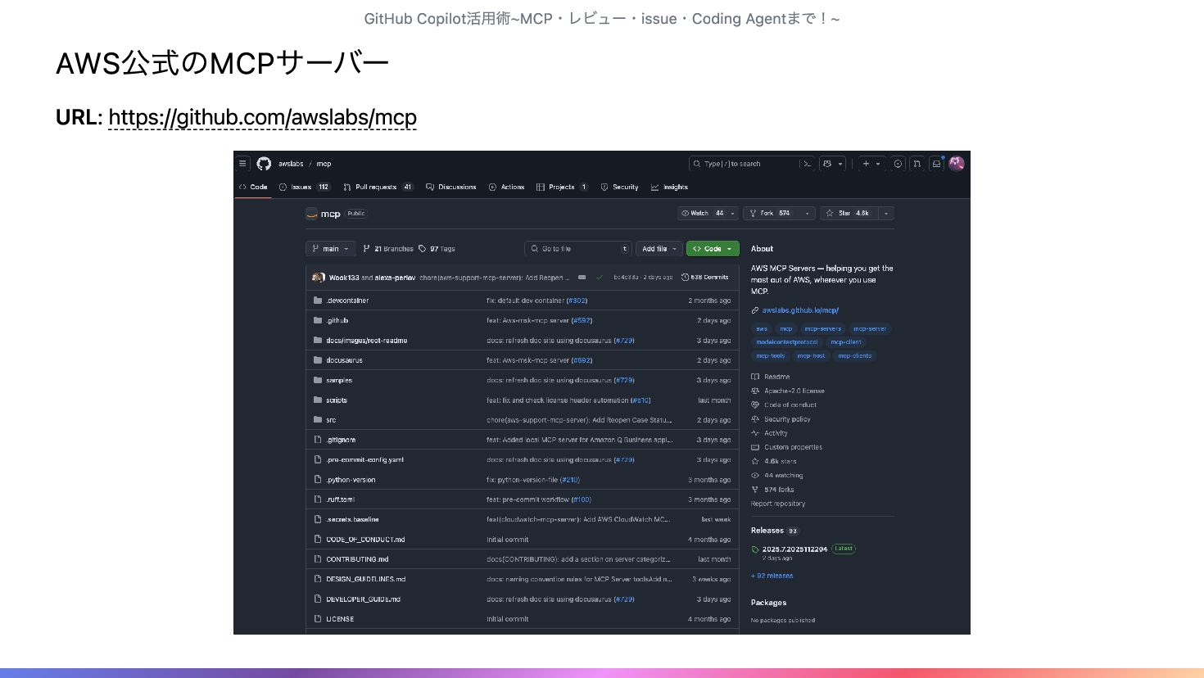Click the Report repository link
This screenshot has height=678, width=1204.
(778, 504)
